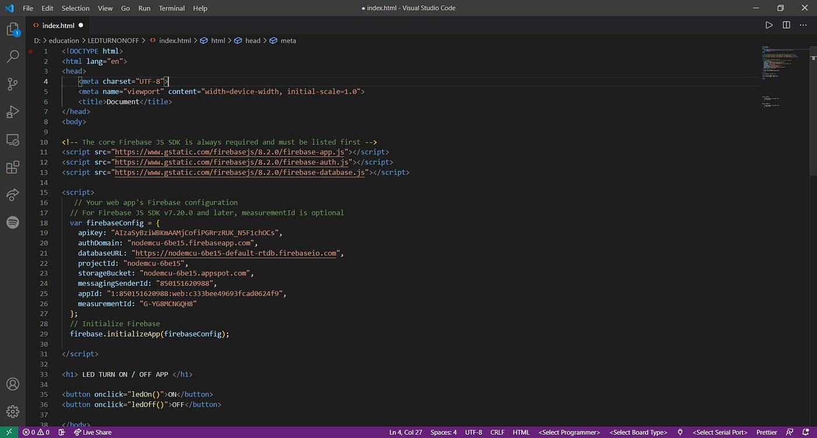Image resolution: width=817 pixels, height=438 pixels.
Task: Open the editor More Actions menu
Action: 802,25
